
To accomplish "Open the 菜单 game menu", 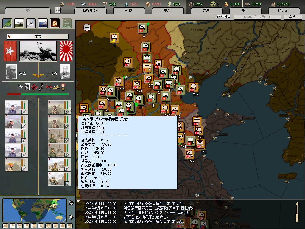I will coord(292,17).
